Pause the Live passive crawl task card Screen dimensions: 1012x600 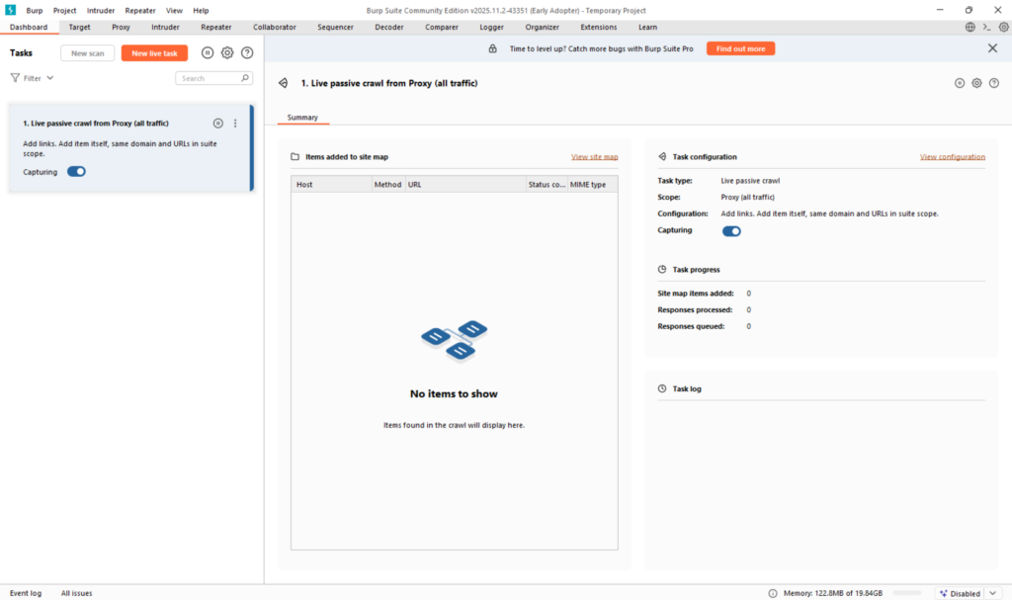coord(217,124)
